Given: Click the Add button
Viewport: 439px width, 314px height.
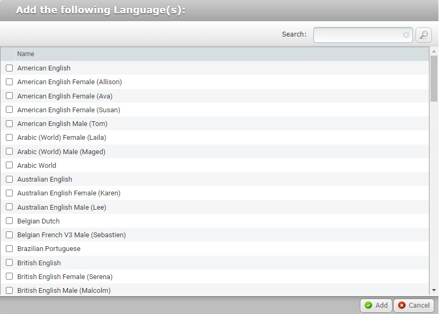Looking at the screenshot, I should pyautogui.click(x=375, y=305).
